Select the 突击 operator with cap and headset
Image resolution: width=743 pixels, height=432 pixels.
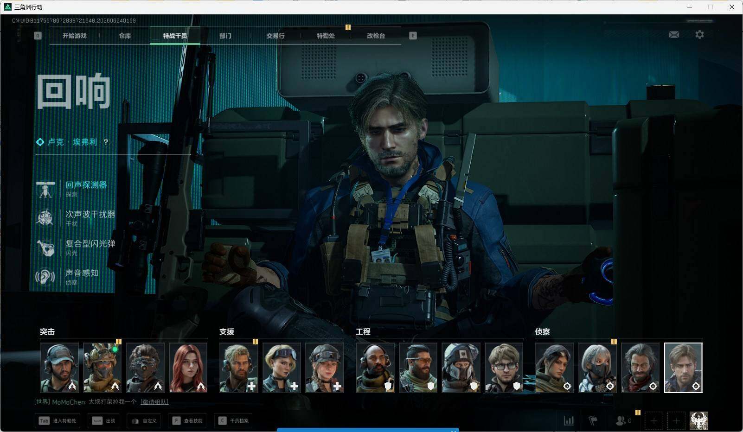59,368
